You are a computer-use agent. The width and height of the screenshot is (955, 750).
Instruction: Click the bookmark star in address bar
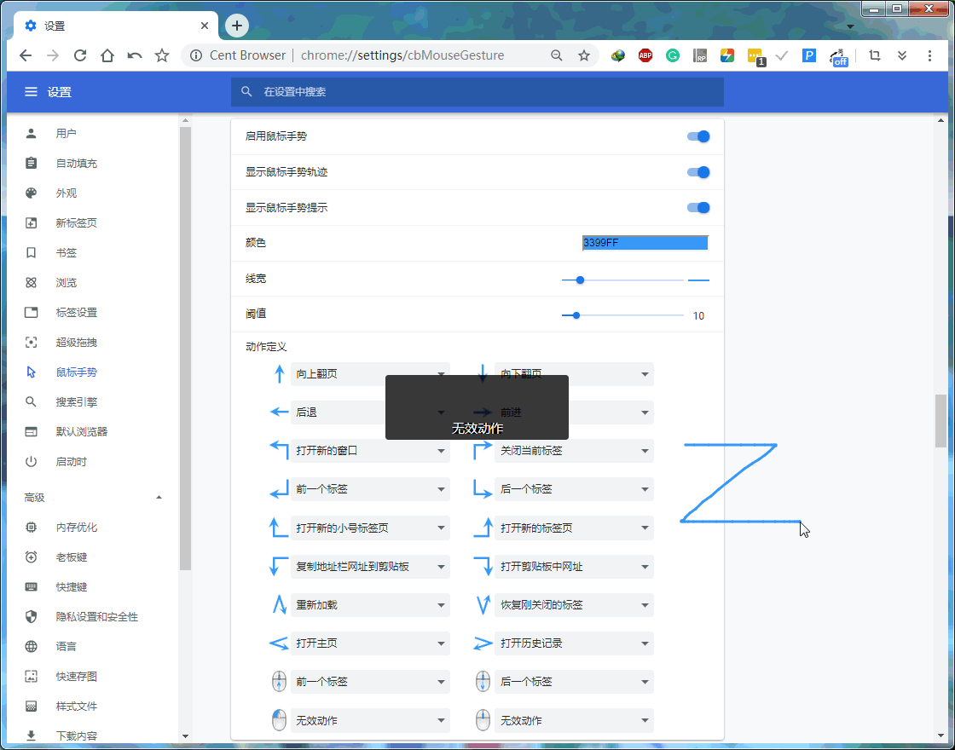point(584,55)
